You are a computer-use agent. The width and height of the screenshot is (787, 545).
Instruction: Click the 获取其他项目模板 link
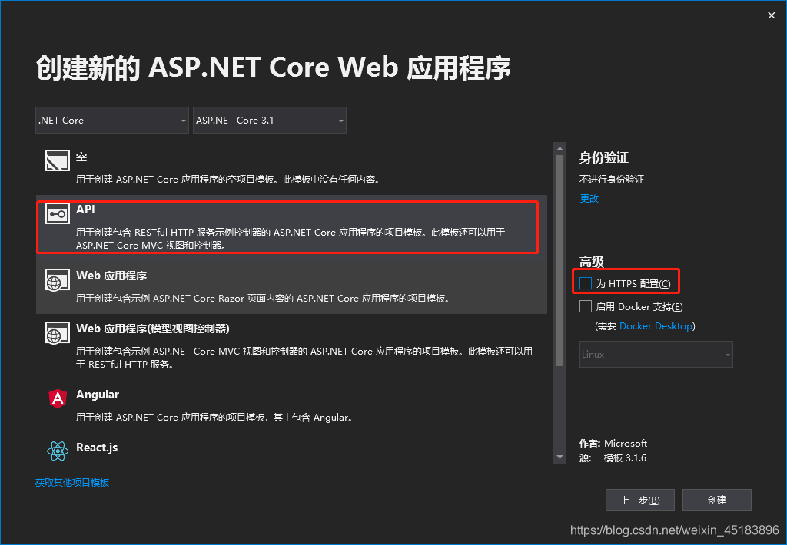pyautogui.click(x=72, y=482)
